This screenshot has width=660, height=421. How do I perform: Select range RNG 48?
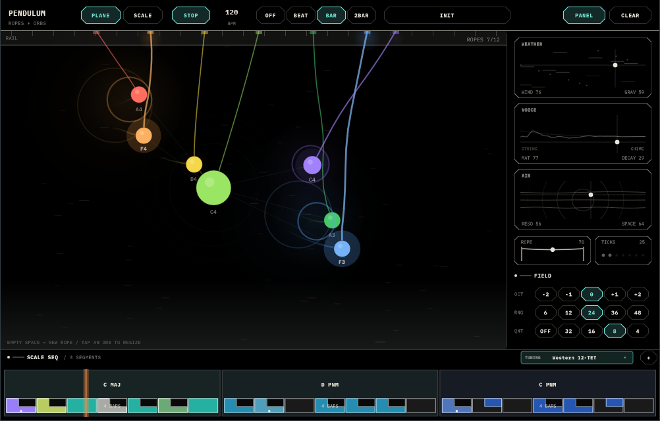(x=638, y=312)
